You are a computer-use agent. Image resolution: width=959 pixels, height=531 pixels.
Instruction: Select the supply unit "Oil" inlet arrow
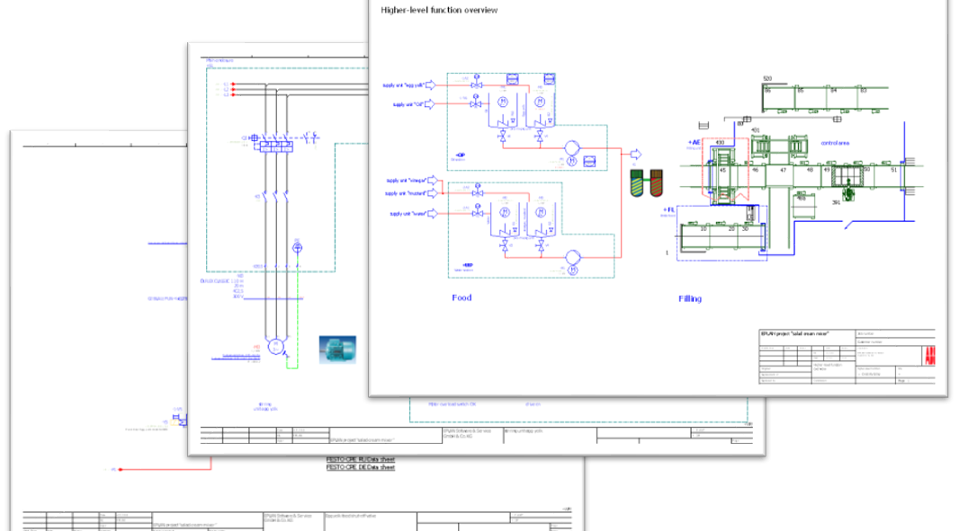(429, 104)
